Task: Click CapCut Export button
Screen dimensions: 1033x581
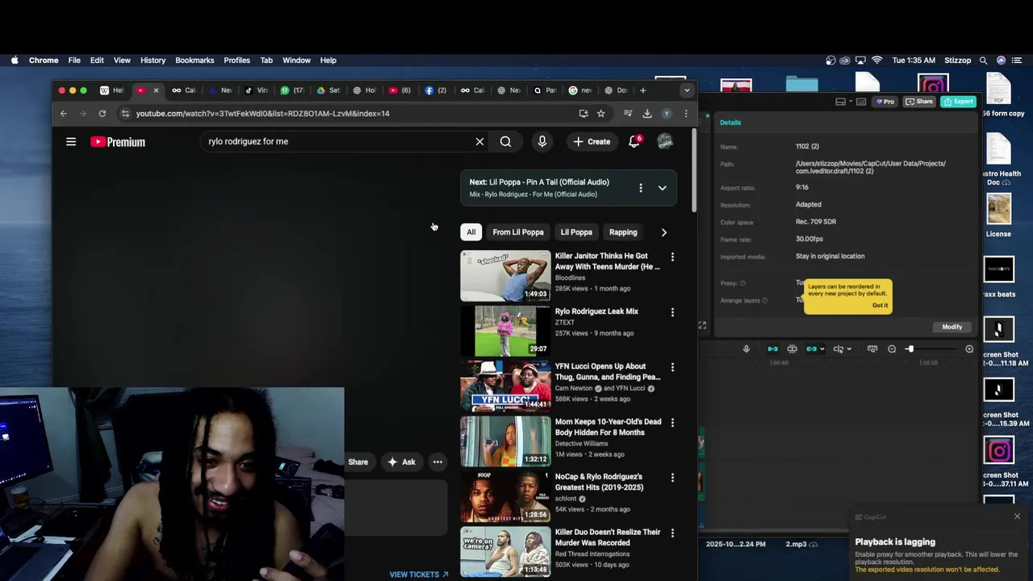Action: click(958, 102)
